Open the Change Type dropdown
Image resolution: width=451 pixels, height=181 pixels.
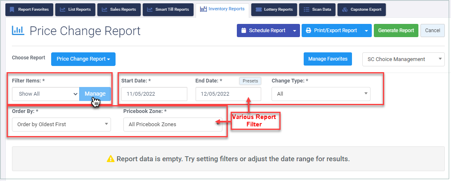(x=321, y=94)
